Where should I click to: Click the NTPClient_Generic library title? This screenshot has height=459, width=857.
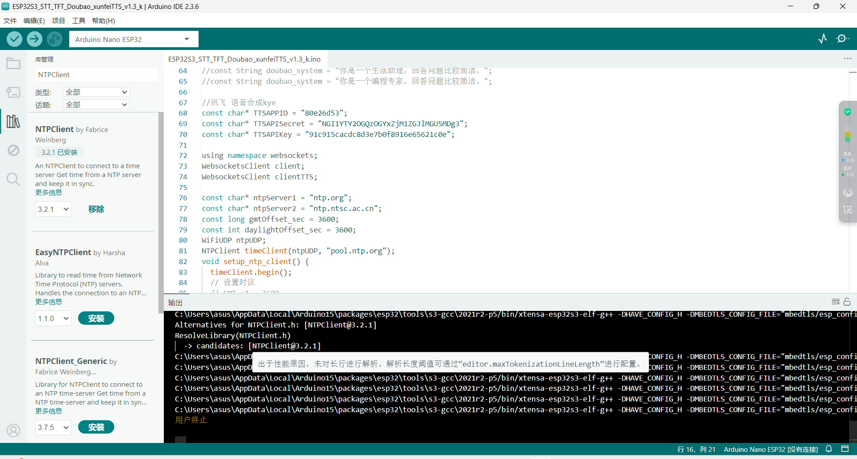[71, 361]
